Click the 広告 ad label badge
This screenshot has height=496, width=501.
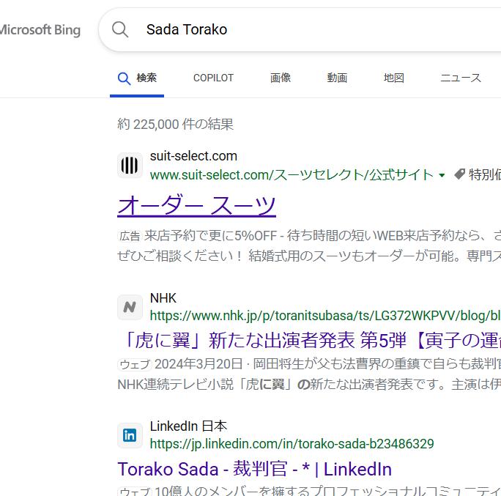130,236
